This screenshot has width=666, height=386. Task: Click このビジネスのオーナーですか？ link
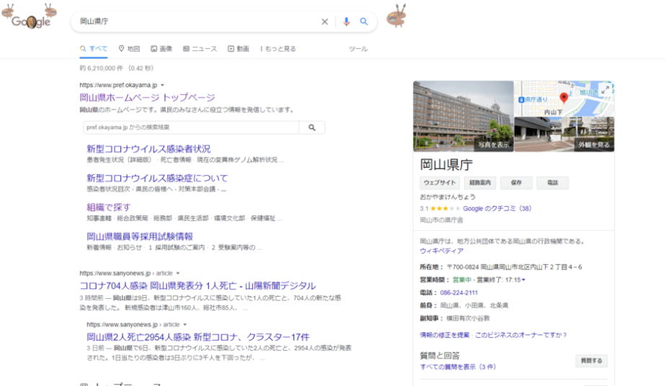(520, 335)
